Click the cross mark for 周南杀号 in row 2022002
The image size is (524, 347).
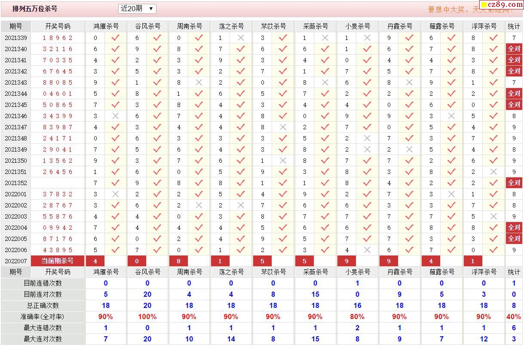[199, 205]
